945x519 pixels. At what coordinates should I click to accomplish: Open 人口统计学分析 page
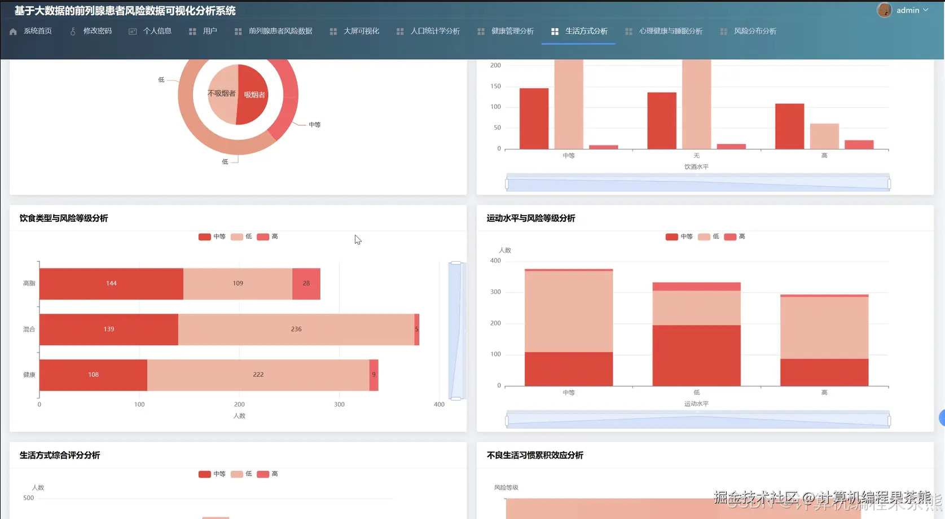click(x=435, y=31)
